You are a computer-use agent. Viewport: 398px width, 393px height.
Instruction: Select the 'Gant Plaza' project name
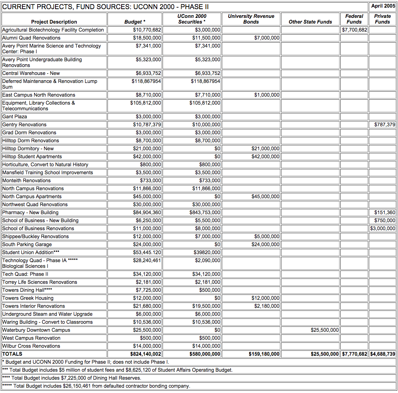(14, 116)
